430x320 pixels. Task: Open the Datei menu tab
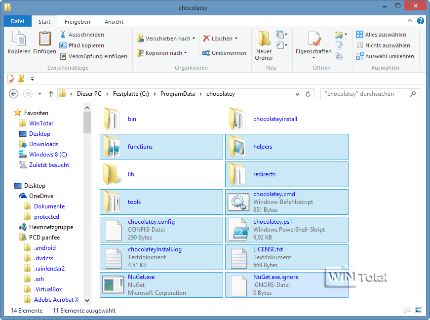click(x=17, y=22)
